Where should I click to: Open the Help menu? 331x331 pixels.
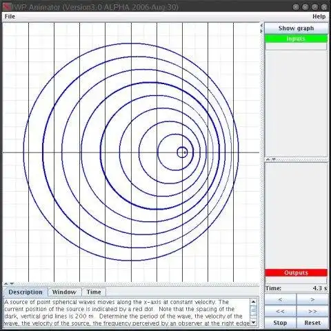pyautogui.click(x=319, y=17)
